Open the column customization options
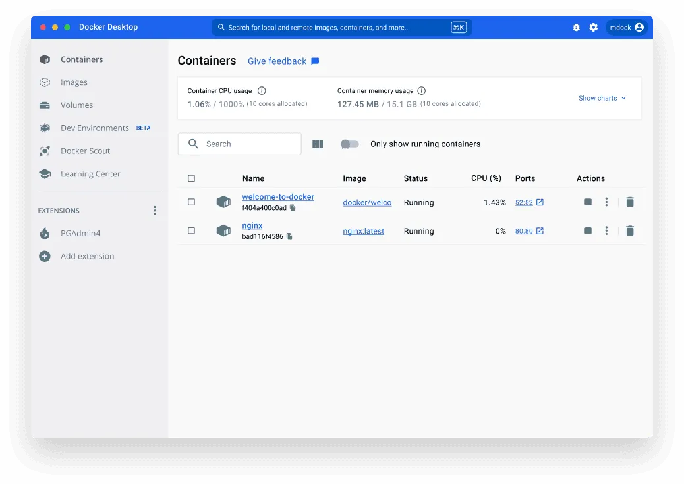This screenshot has width=684, height=484. coord(318,144)
